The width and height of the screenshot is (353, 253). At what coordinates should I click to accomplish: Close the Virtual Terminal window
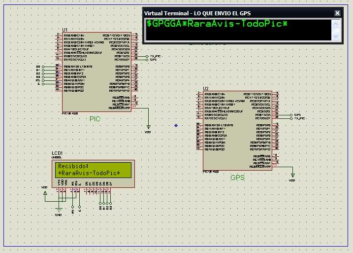point(337,13)
